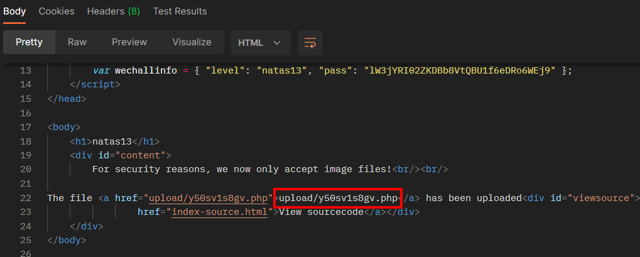Select the Pretty view mode
Viewport: 640px width, 257px height.
[x=29, y=42]
